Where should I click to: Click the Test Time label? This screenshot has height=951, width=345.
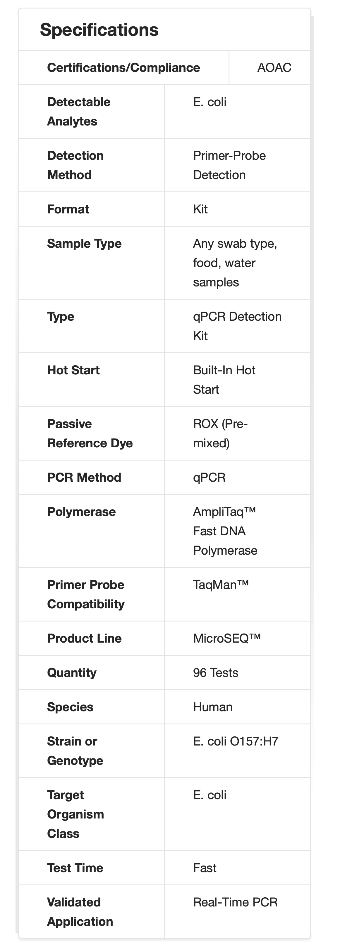click(75, 868)
